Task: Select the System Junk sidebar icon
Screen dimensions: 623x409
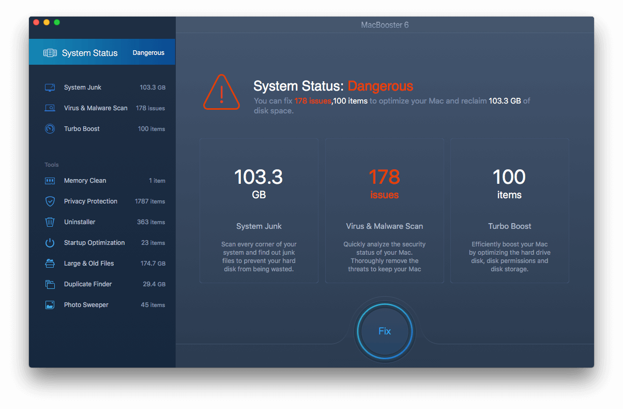Action: [x=49, y=87]
